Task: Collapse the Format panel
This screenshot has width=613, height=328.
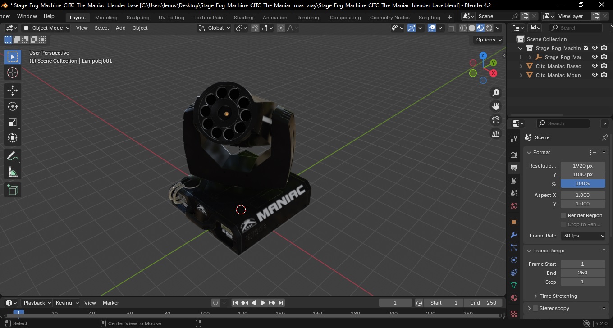Action: click(x=529, y=152)
